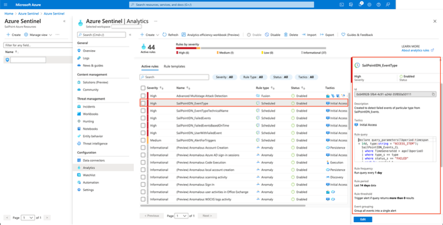Open ellipsis menu next to Manage view

click(x=57, y=35)
